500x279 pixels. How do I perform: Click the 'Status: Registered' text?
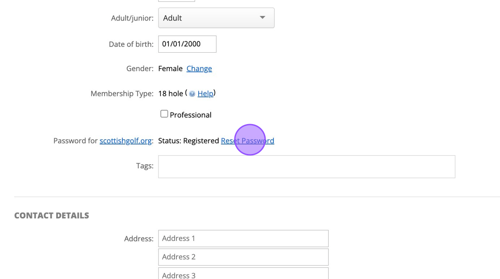[x=188, y=141]
